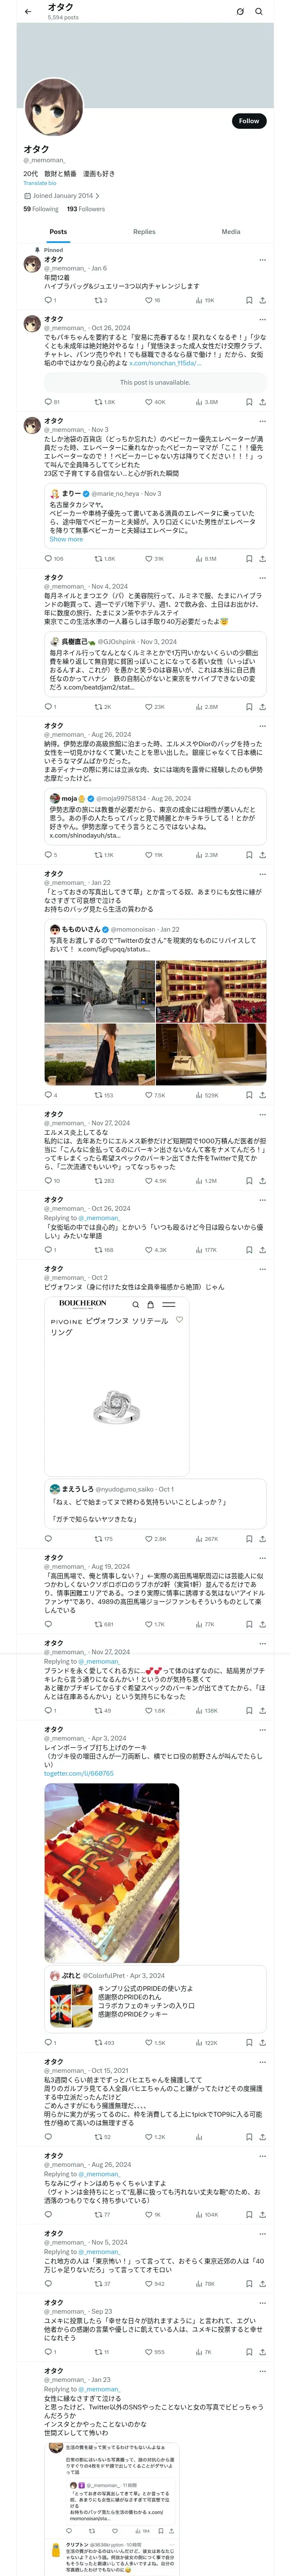Reply to the pinned Jan 6 post
This screenshot has width=290, height=2576.
coord(50,300)
